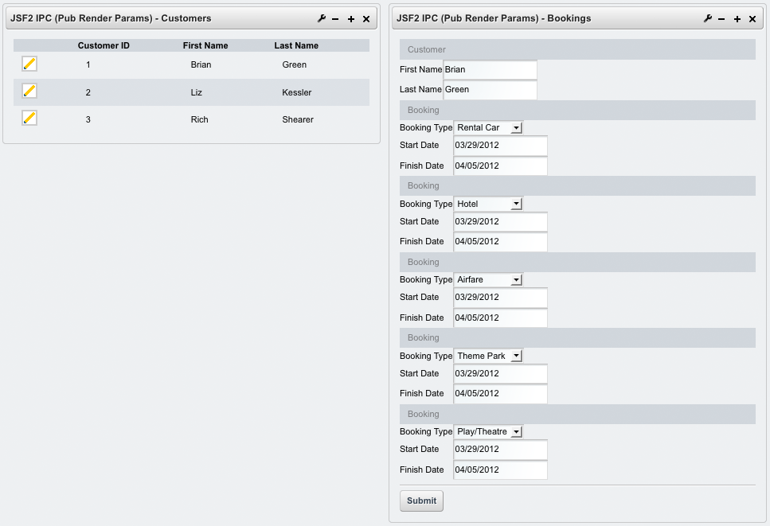Edit customer Rich Shearer via pencil icon
This screenshot has height=526, width=770.
pos(29,119)
